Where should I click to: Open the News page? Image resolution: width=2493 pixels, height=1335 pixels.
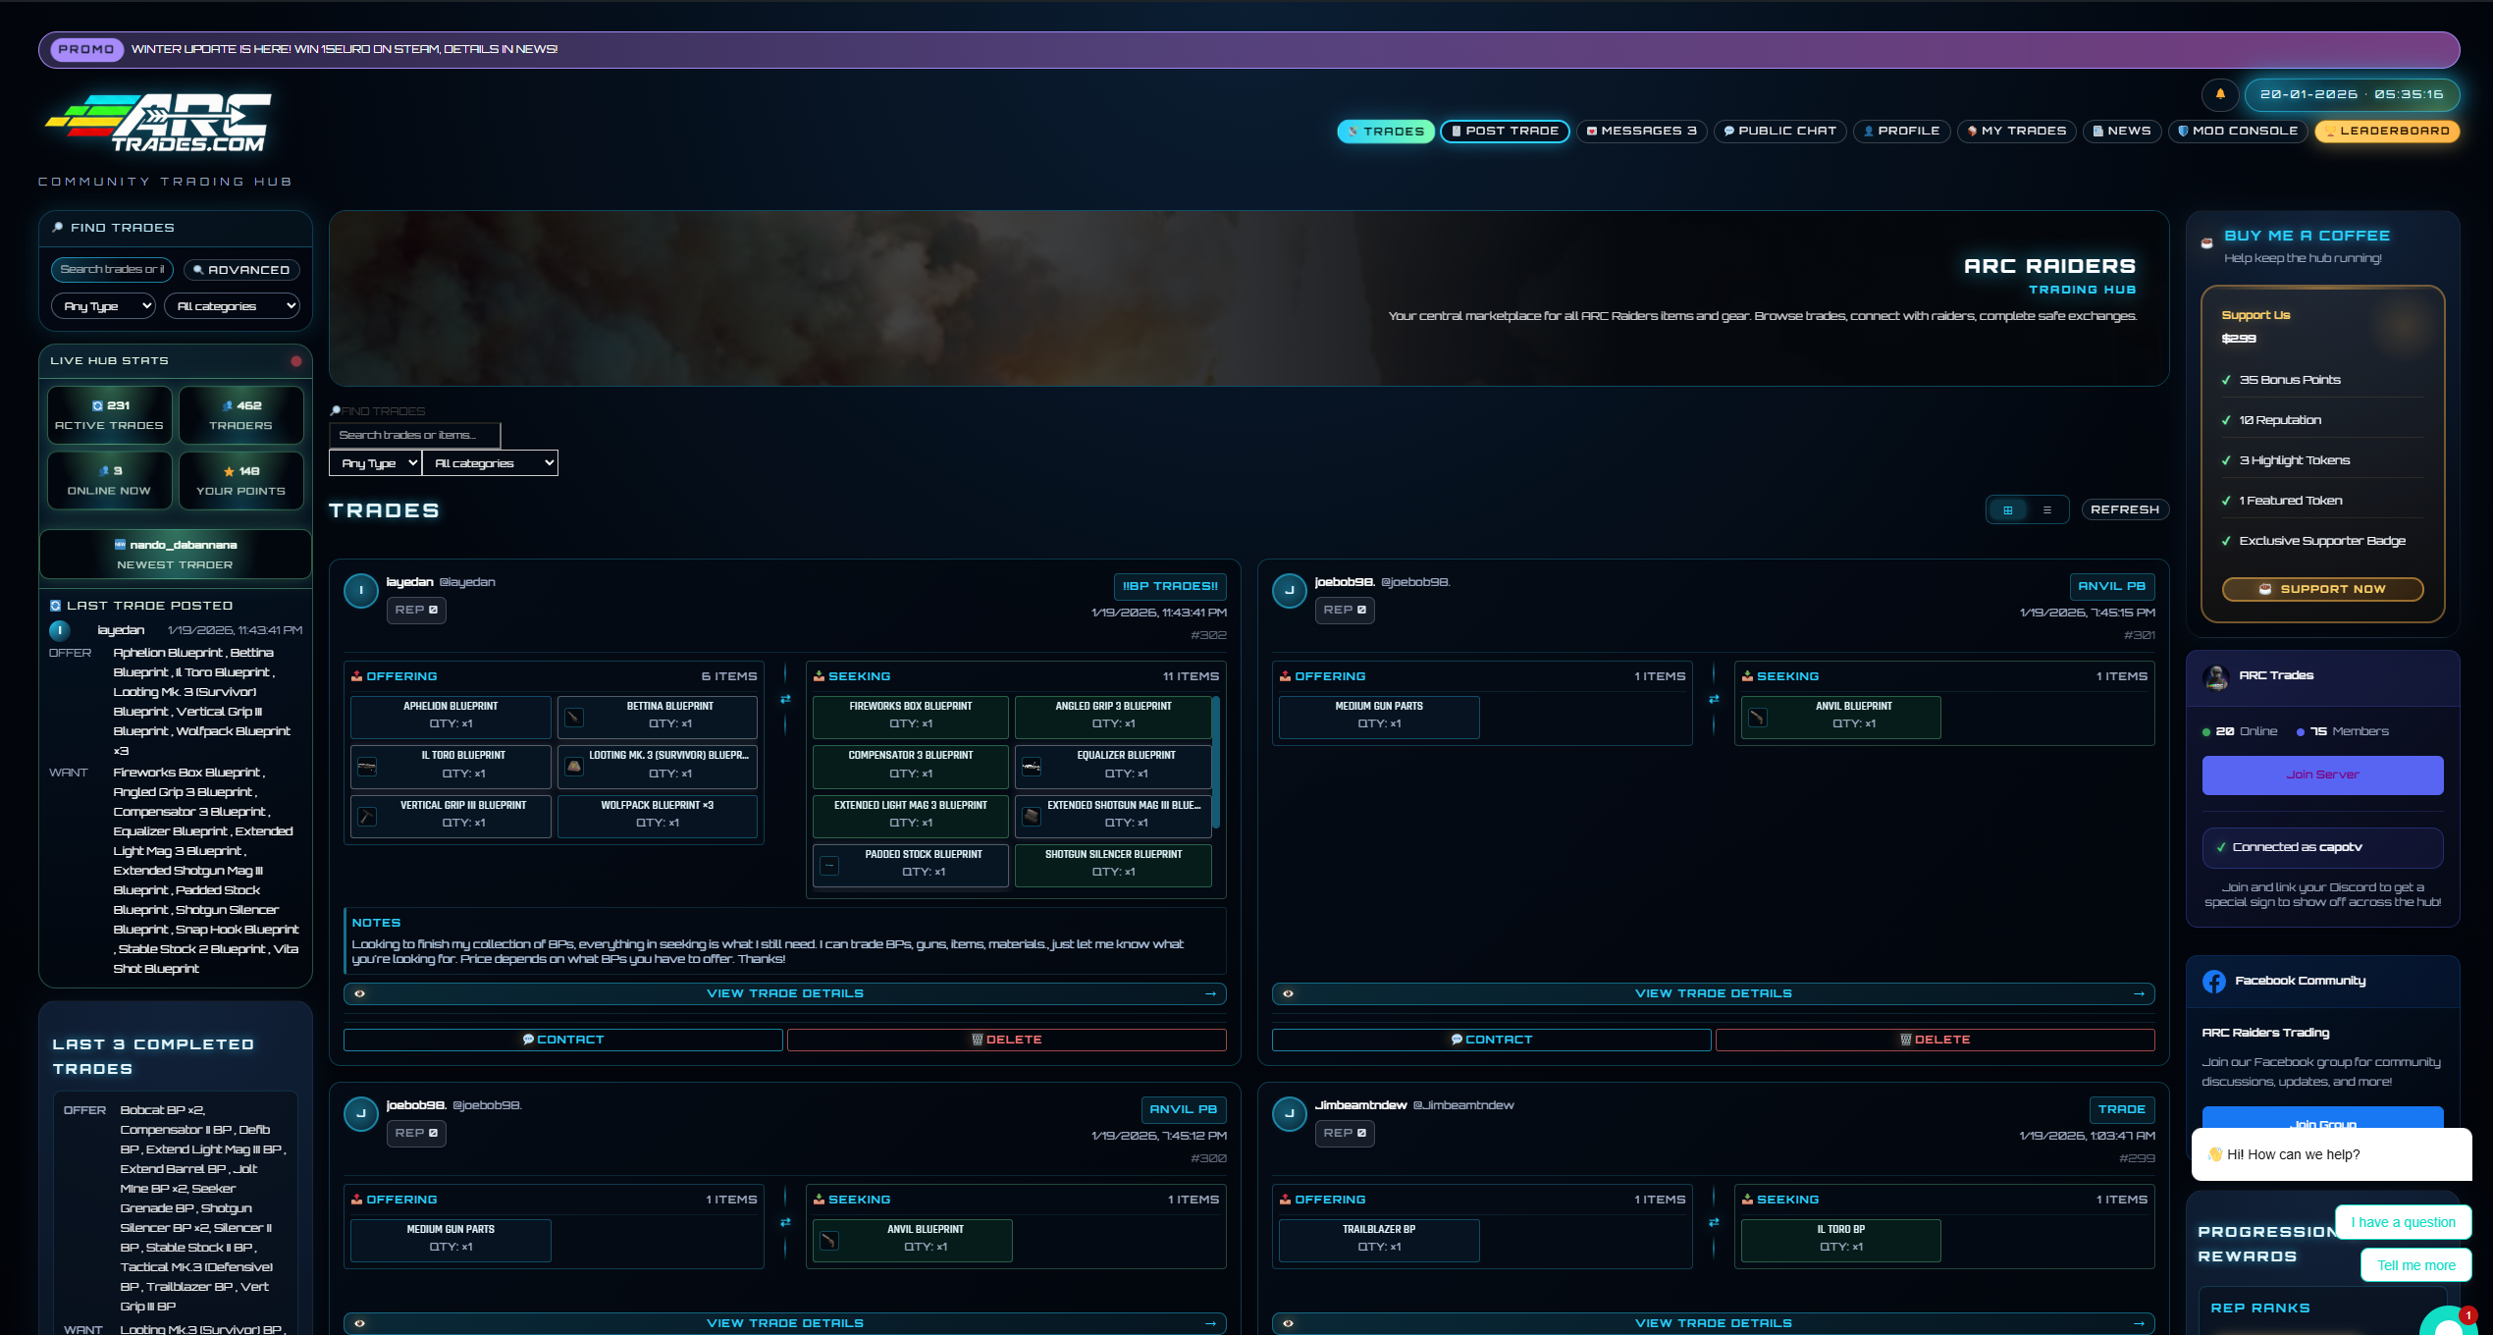pyautogui.click(x=2121, y=131)
